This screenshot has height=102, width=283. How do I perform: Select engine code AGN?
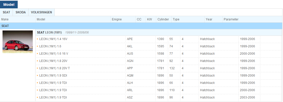[130, 61]
